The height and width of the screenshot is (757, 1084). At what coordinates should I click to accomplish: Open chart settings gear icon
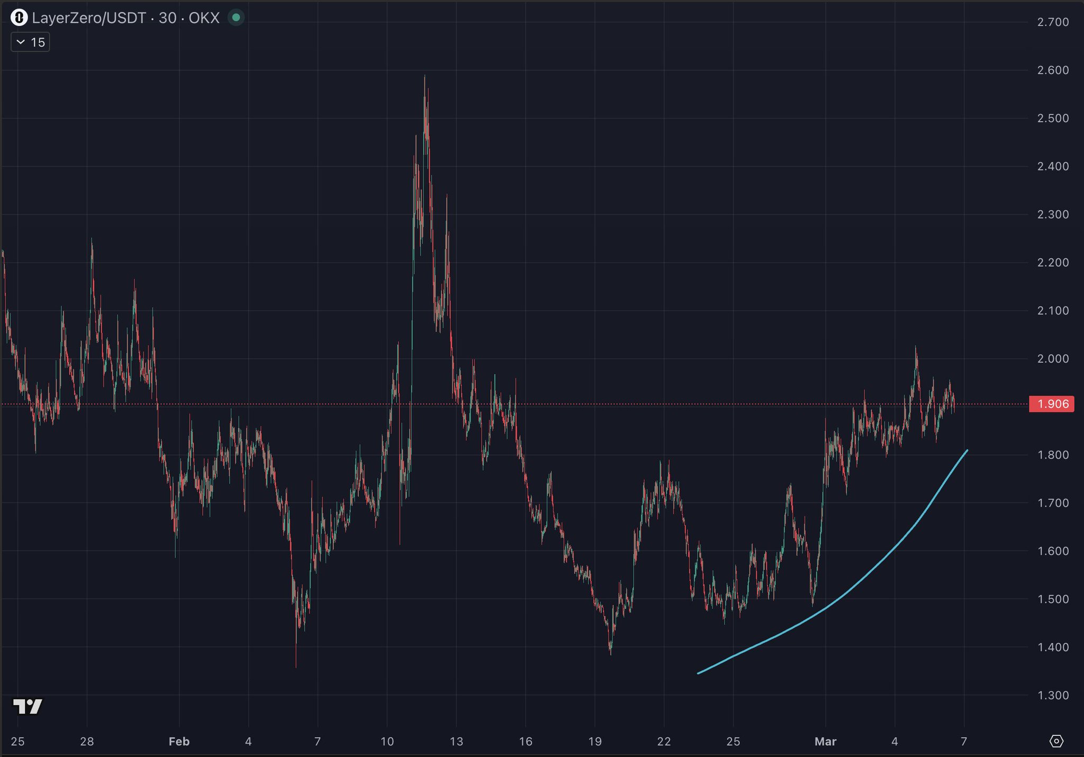coord(1056,741)
